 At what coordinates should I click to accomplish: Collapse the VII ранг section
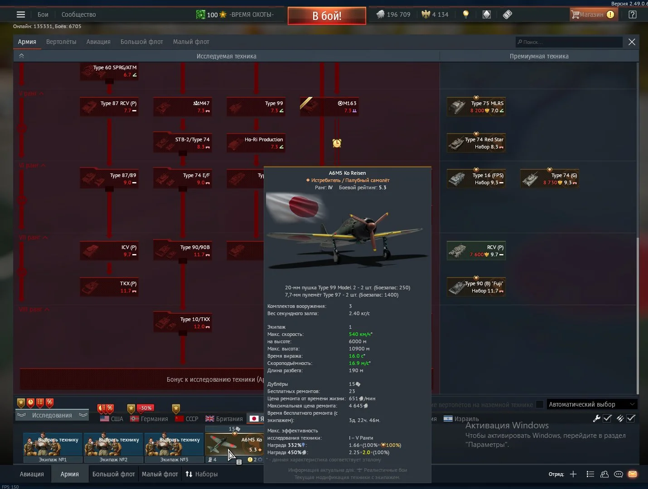[x=33, y=237]
